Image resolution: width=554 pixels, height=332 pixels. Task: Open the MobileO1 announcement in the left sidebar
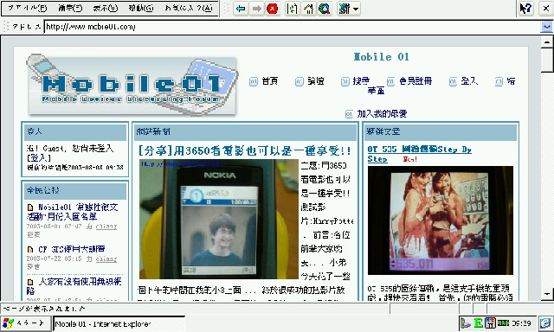click(73, 211)
